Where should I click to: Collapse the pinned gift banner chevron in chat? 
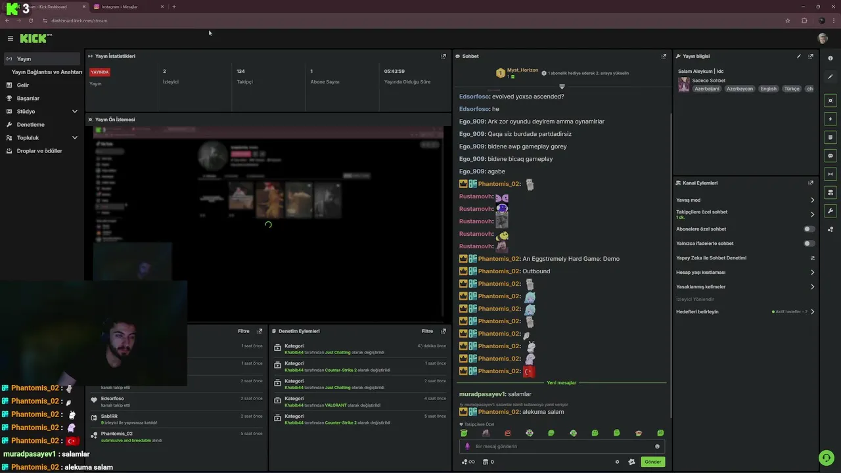(562, 87)
